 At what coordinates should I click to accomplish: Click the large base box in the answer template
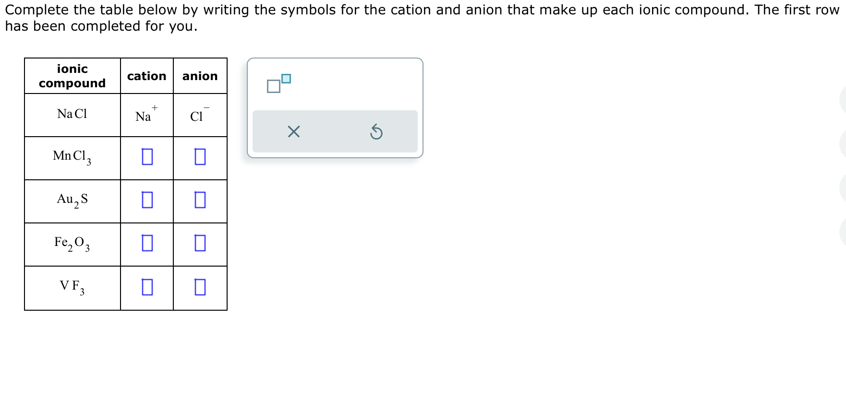273,86
